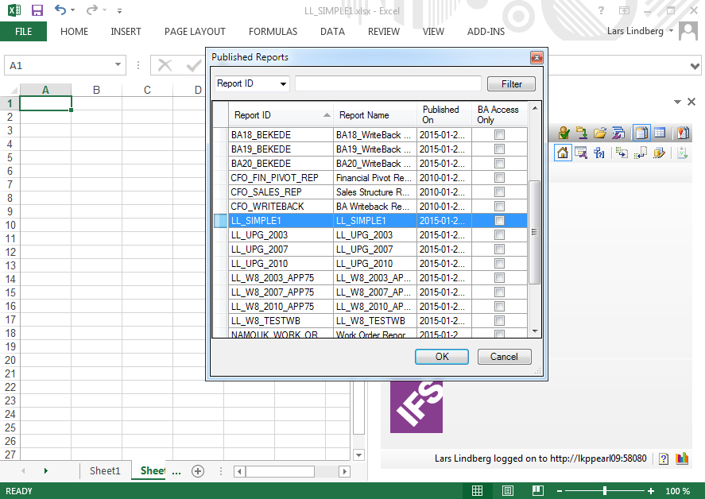
Task: Tick BA Access Only for BA19_BEKEDE
Action: point(499,149)
